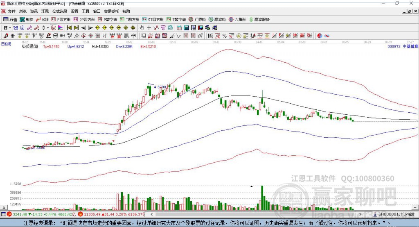
Task: Activate the crosshair cursor tool
Action: [x=149, y=28]
